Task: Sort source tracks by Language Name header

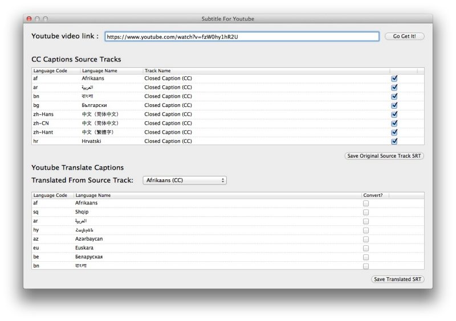Action: pos(112,71)
